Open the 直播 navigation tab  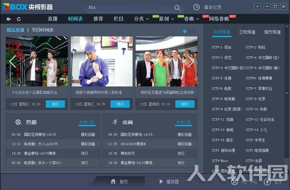tap(53, 19)
